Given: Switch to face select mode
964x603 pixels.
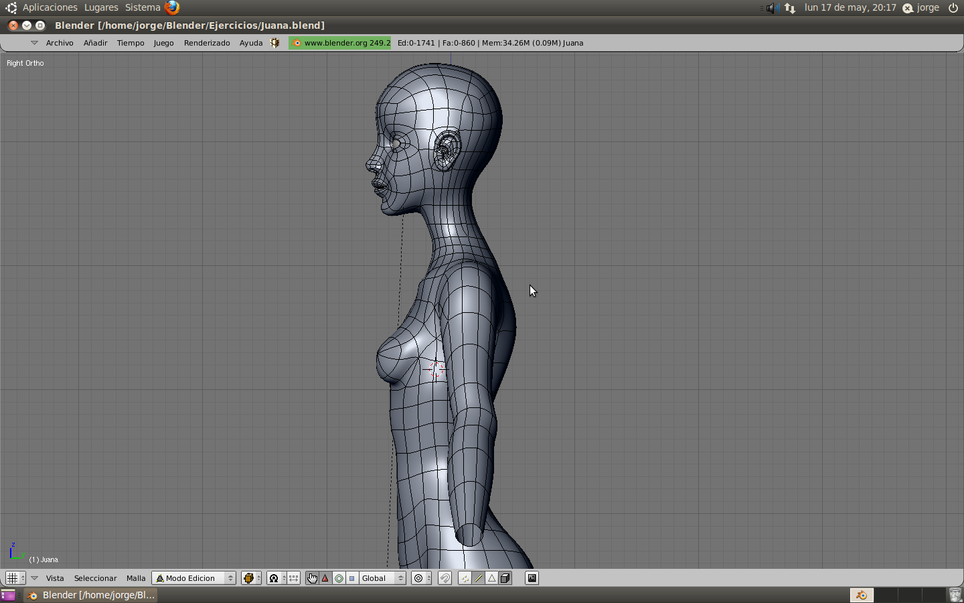Looking at the screenshot, I should coord(491,578).
